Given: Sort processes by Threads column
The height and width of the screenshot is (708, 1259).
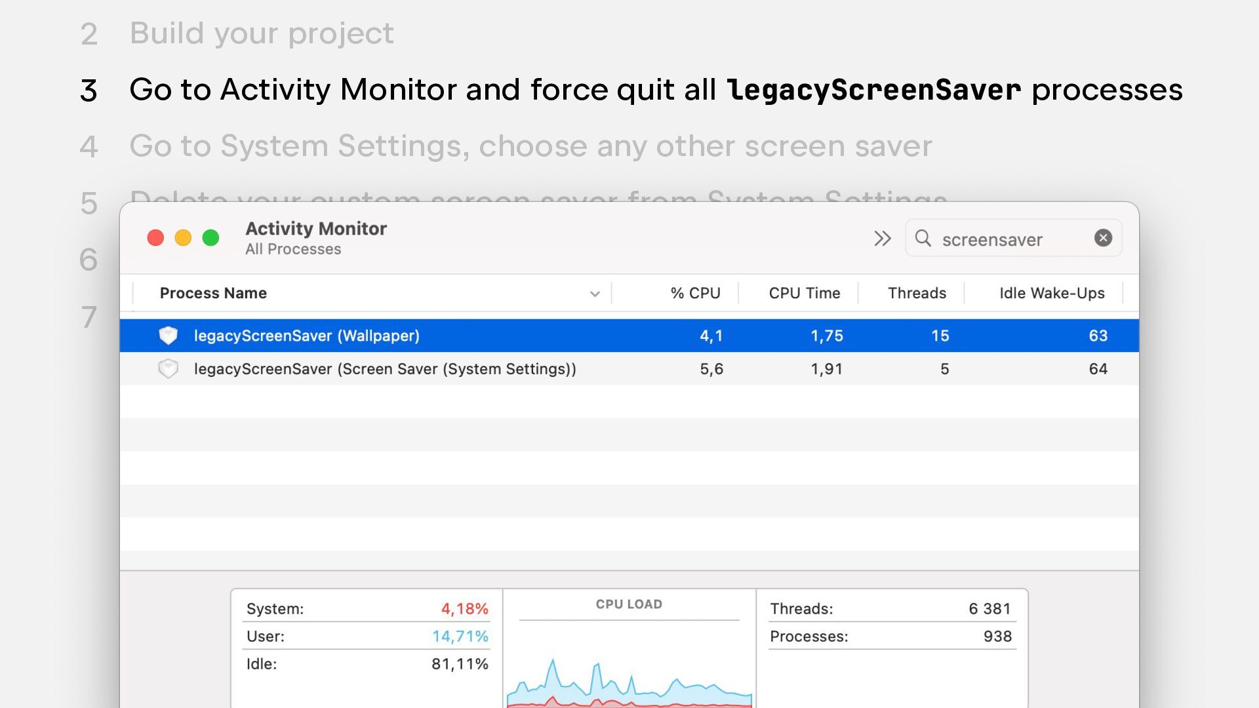Looking at the screenshot, I should [x=917, y=293].
